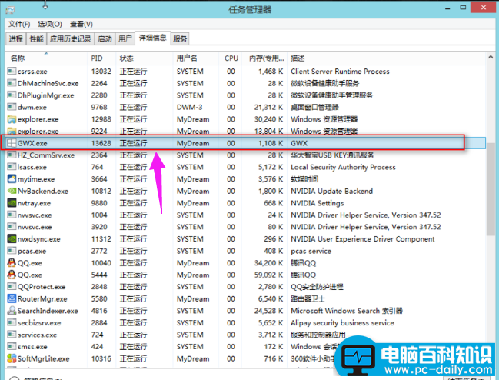
Task: Open the 文件(F) menu
Action: point(19,24)
